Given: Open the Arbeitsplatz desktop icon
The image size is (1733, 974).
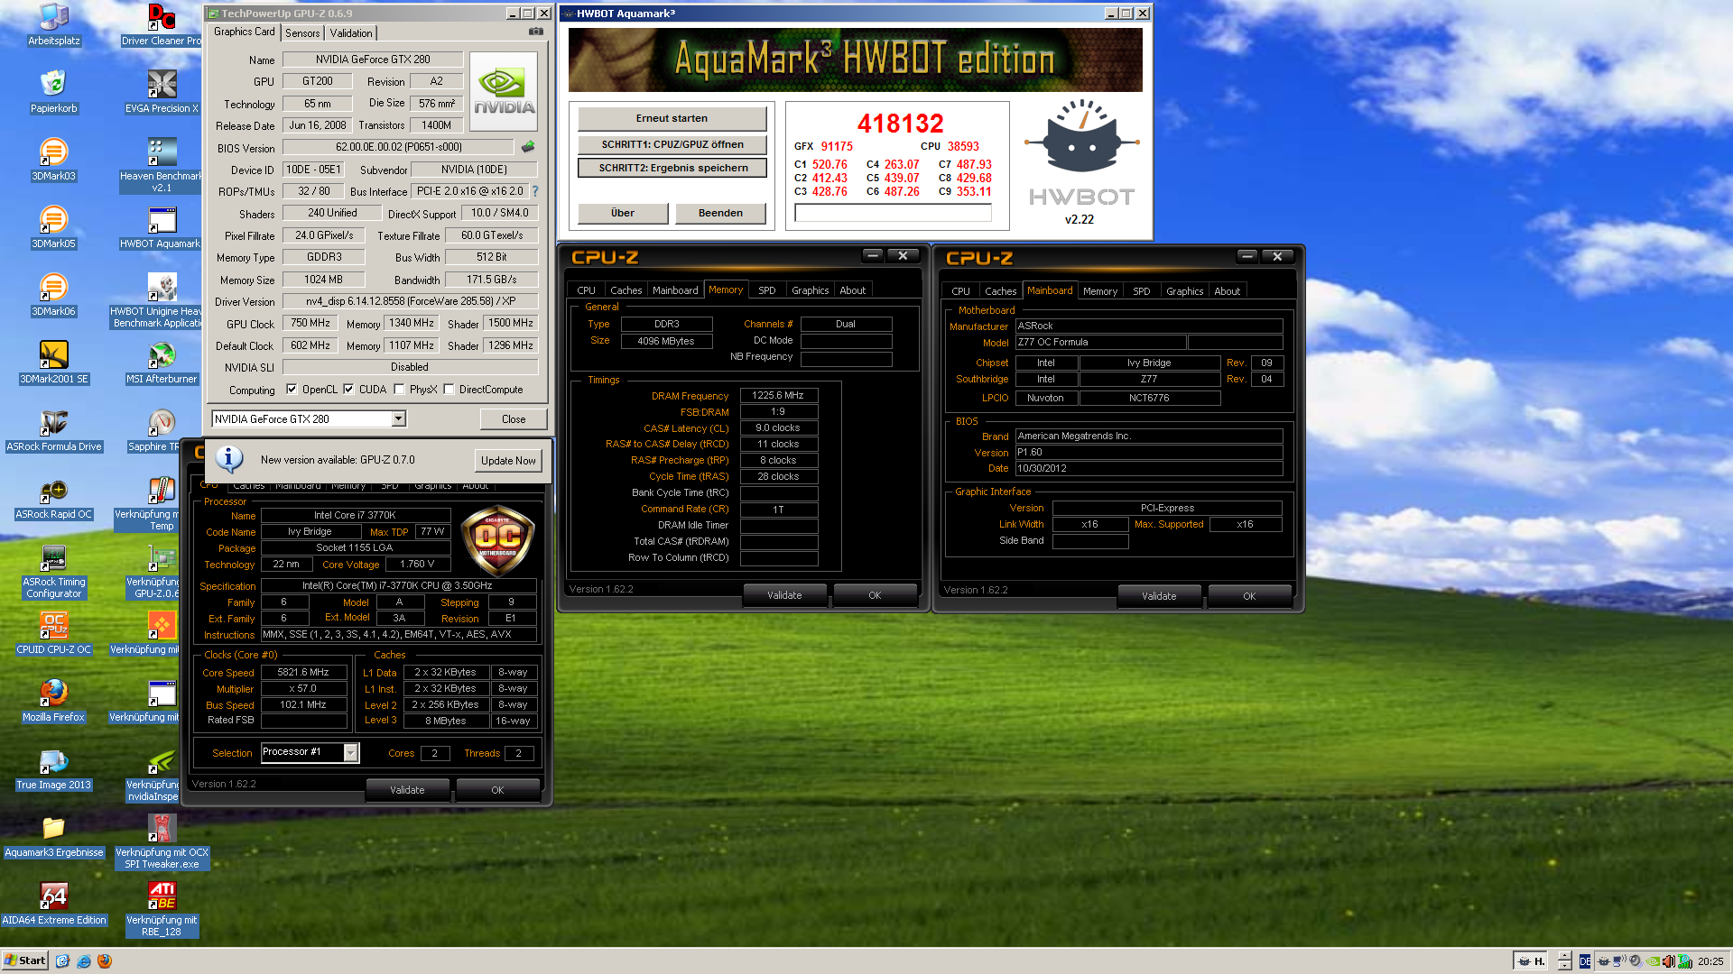Looking at the screenshot, I should 53,24.
